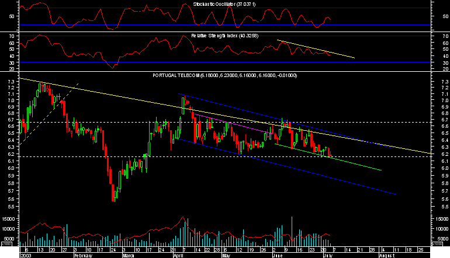This screenshot has height=258, width=450.
Task: Click the Stochastic Oscillator panel title
Action: (x=224, y=4)
